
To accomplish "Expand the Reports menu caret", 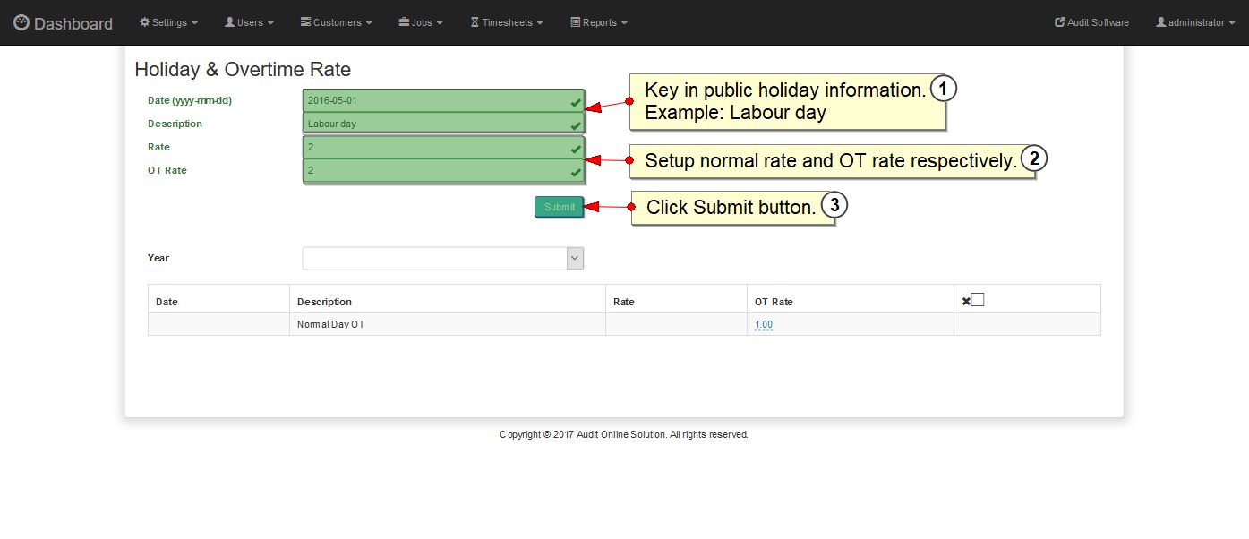I will pyautogui.click(x=624, y=23).
